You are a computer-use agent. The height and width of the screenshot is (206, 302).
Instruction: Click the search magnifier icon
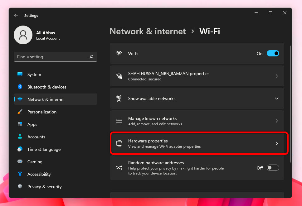tap(91, 56)
